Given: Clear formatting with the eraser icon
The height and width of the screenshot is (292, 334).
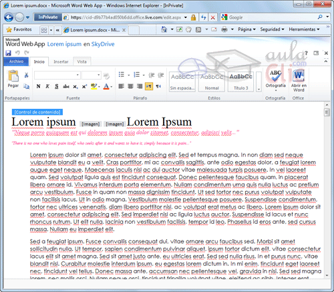Looking at the screenshot, I should [107, 76].
